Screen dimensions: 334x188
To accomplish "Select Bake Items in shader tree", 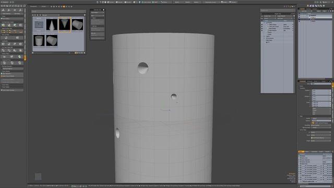I will pos(269,40).
